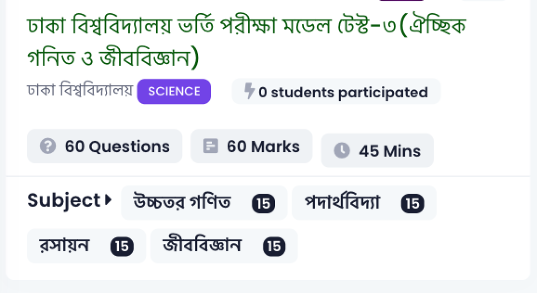Click the 15 badge on the রসায়ন chip
Viewport: 537px width, 293px height.
122,246
